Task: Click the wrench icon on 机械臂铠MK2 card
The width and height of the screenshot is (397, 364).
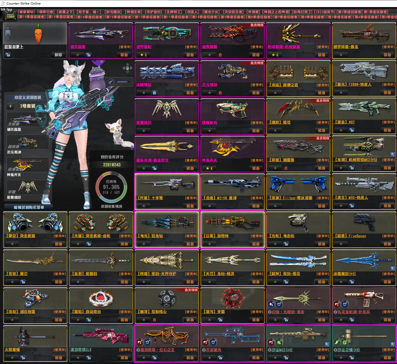Action: pos(393,154)
